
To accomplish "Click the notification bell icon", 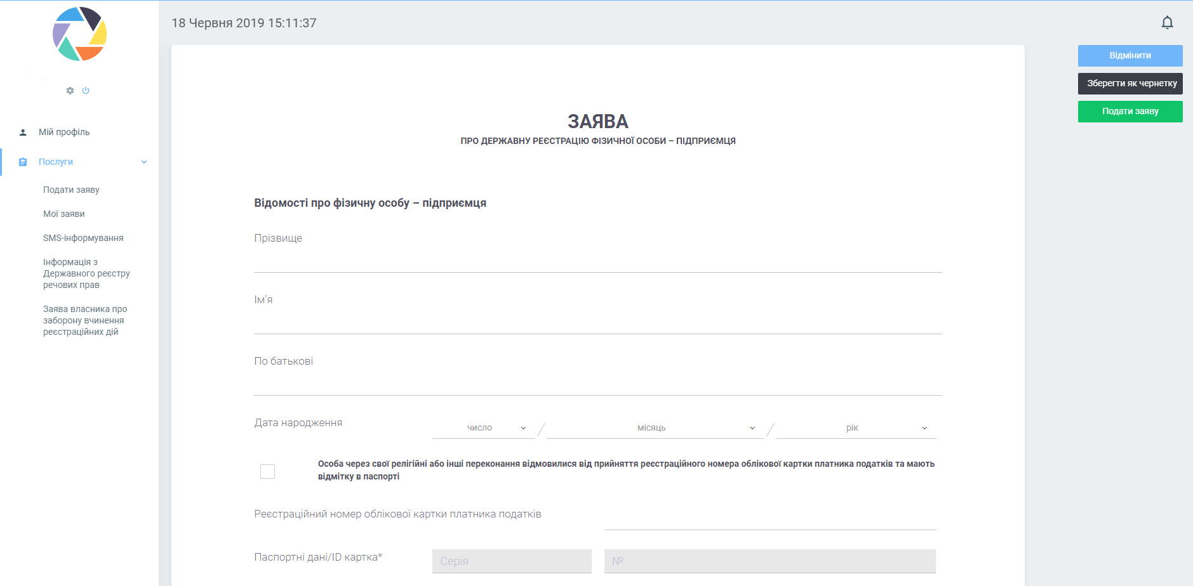I will click(x=1167, y=23).
